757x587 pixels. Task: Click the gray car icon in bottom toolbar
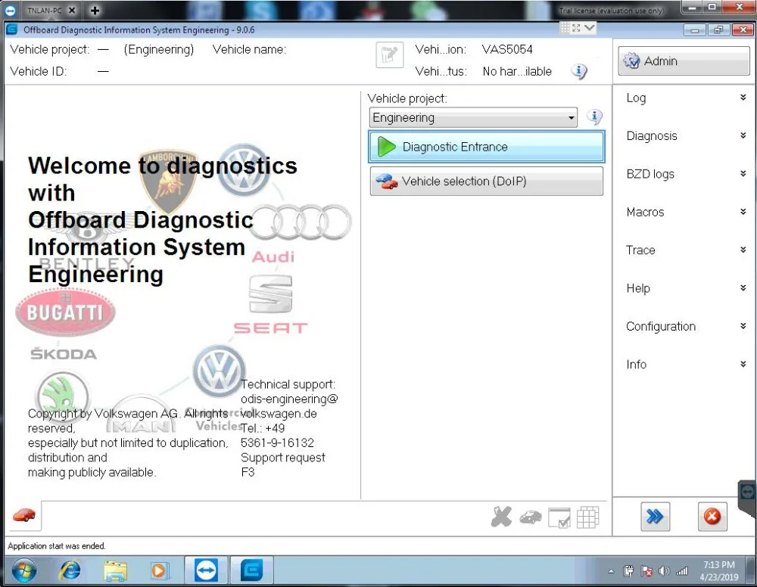[530, 518]
